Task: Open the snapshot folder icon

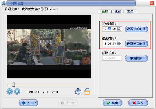Action: coord(87,91)
